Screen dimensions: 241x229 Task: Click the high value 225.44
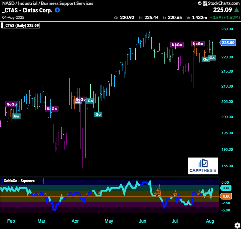pos(151,18)
